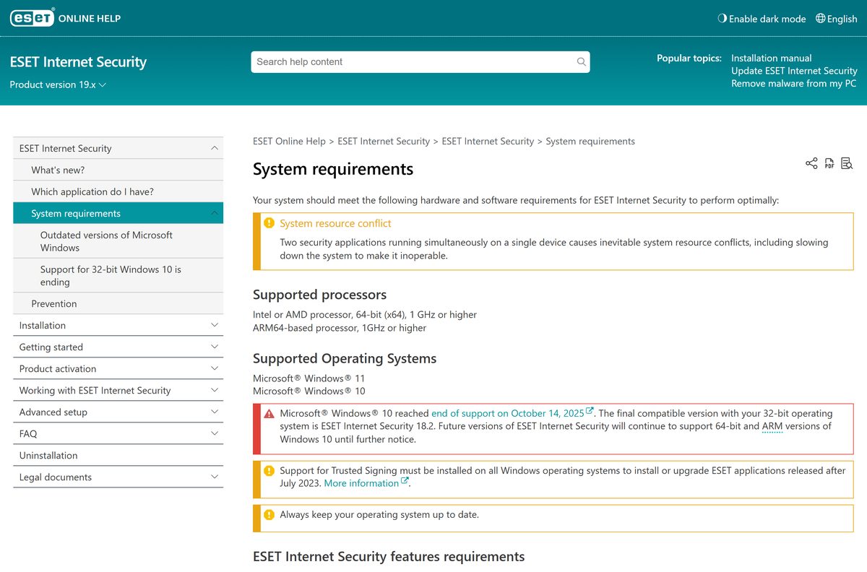Click the yellow icon beside Always keep your operating system
867x572 pixels.
pos(269,515)
